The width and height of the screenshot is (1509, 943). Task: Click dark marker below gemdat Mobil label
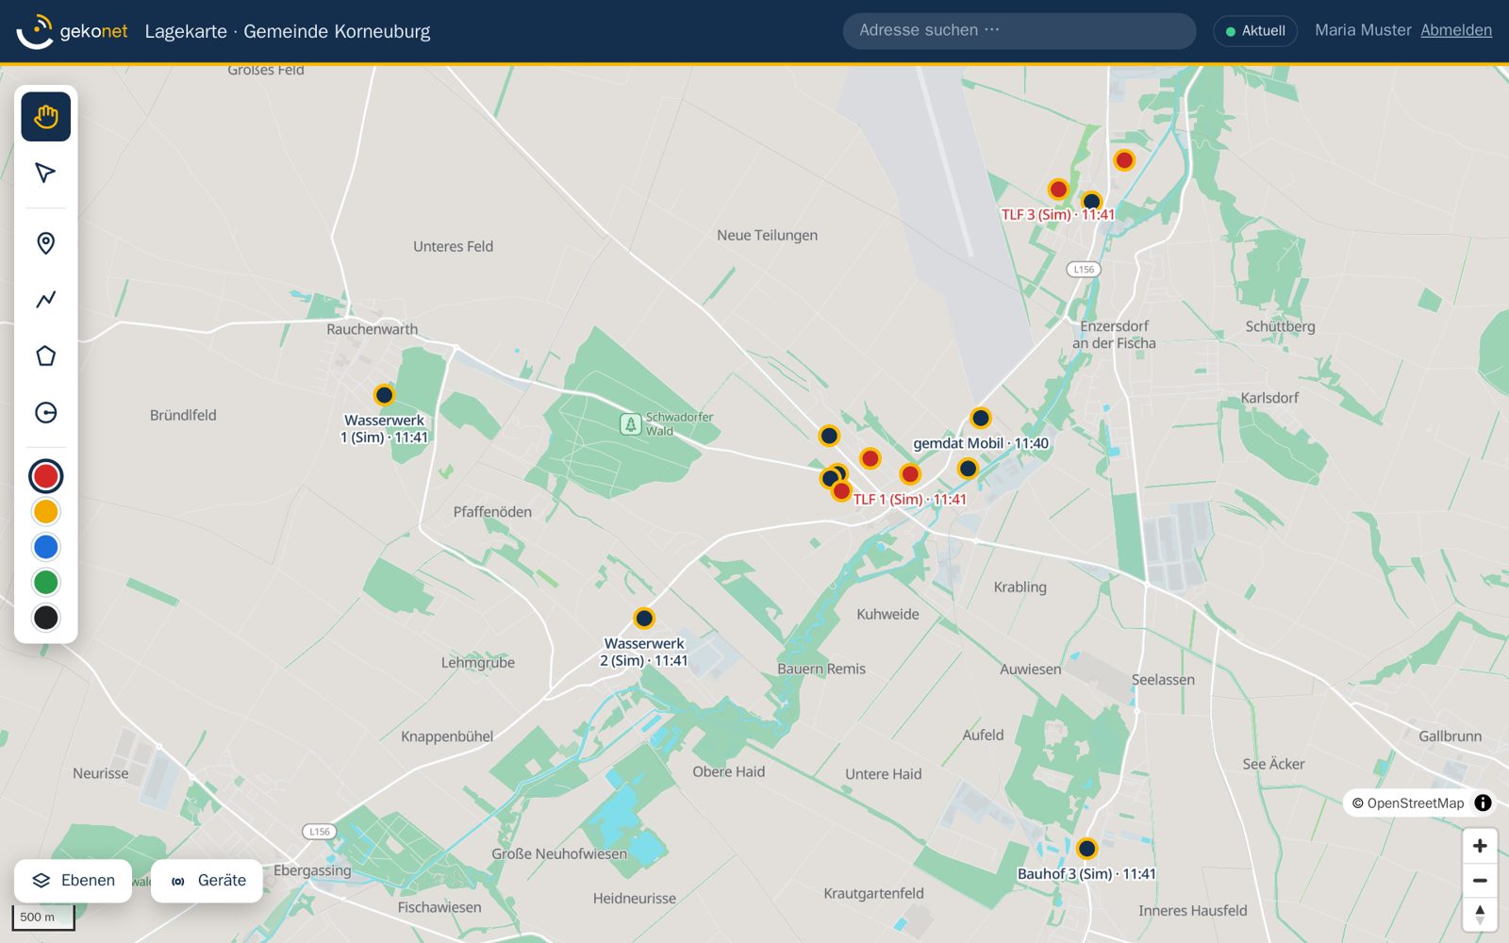[x=968, y=469]
